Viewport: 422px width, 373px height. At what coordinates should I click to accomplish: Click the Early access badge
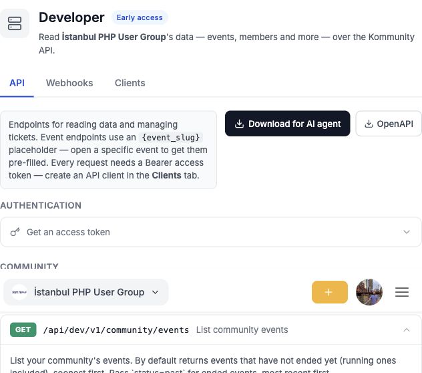point(140,17)
